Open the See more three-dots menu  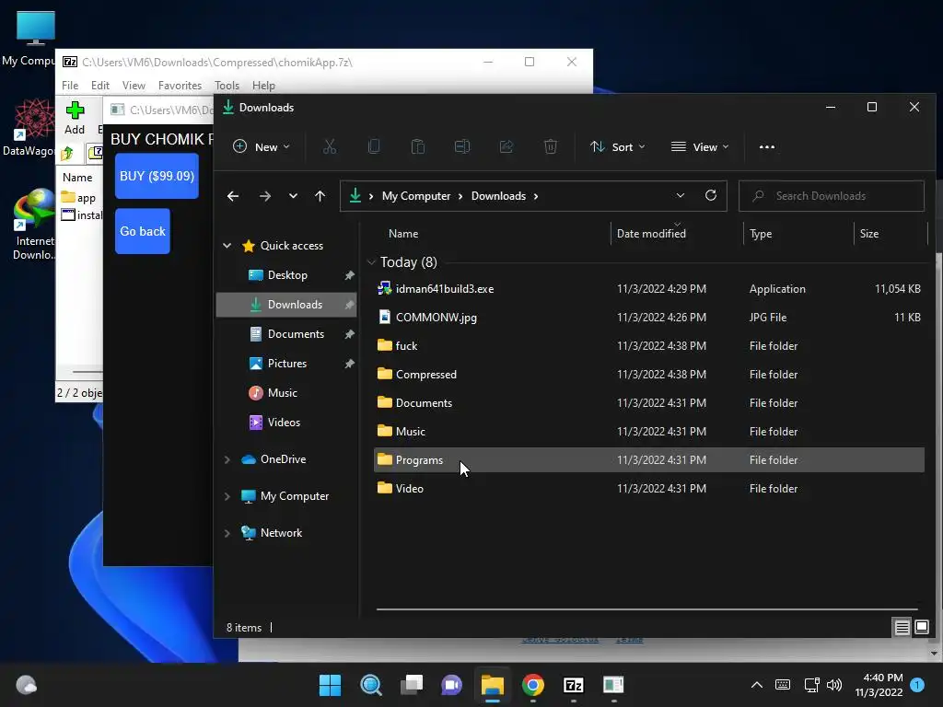coord(767,146)
